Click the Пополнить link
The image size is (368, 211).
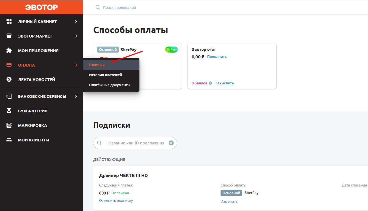click(217, 57)
